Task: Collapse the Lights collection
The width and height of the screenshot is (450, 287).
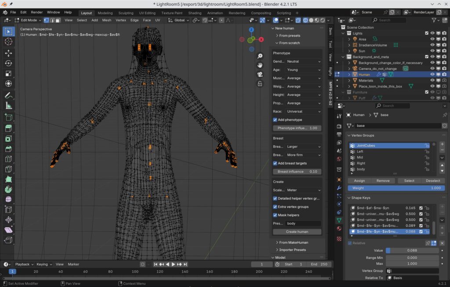Action: (343, 33)
